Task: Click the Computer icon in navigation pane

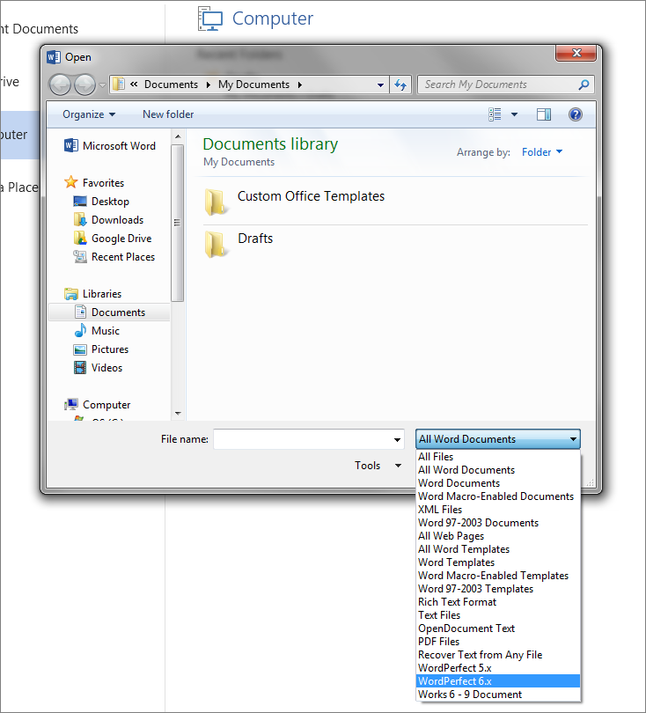Action: [71, 404]
